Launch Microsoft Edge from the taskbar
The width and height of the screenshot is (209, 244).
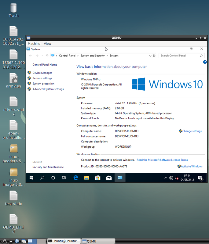pos(76,178)
